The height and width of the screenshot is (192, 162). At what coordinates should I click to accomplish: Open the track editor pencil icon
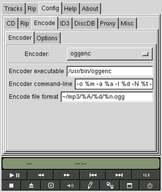coord(90,185)
